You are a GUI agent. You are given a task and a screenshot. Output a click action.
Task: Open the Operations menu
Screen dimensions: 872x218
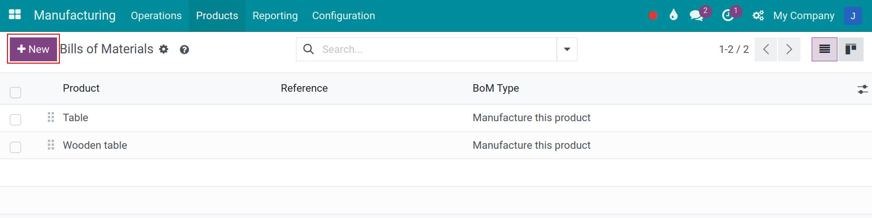[156, 15]
